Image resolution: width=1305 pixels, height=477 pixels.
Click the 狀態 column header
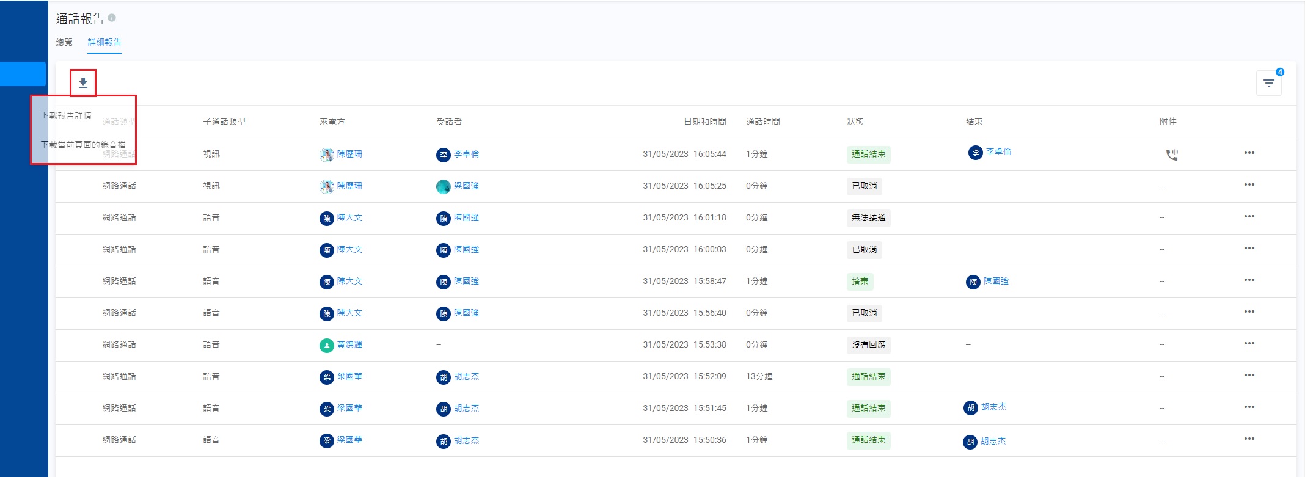click(855, 122)
